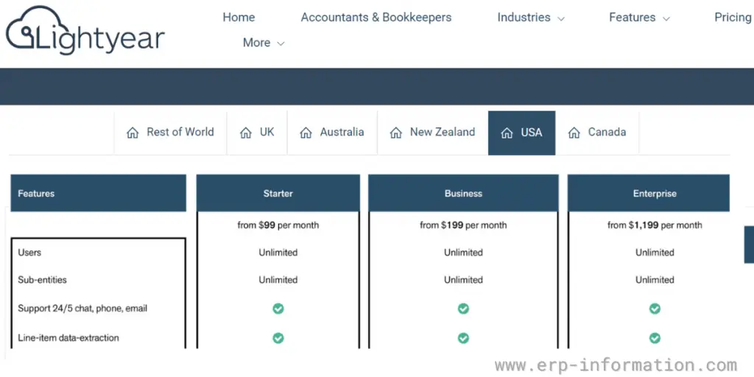Click Starter plan's Line-item data-extraction checkmark
The width and height of the screenshot is (754, 377).
click(278, 338)
